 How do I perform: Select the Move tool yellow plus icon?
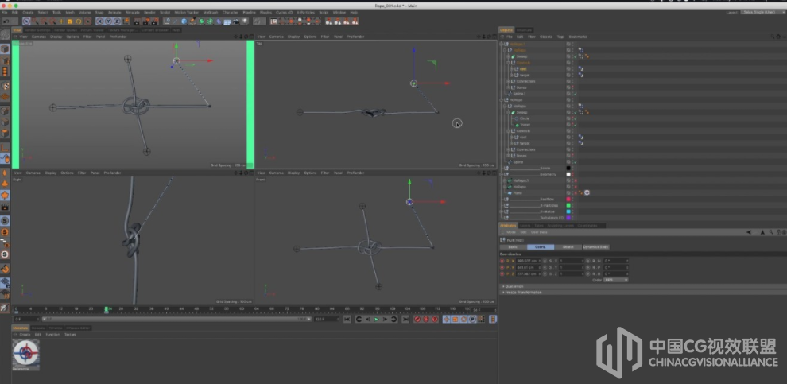(61, 21)
